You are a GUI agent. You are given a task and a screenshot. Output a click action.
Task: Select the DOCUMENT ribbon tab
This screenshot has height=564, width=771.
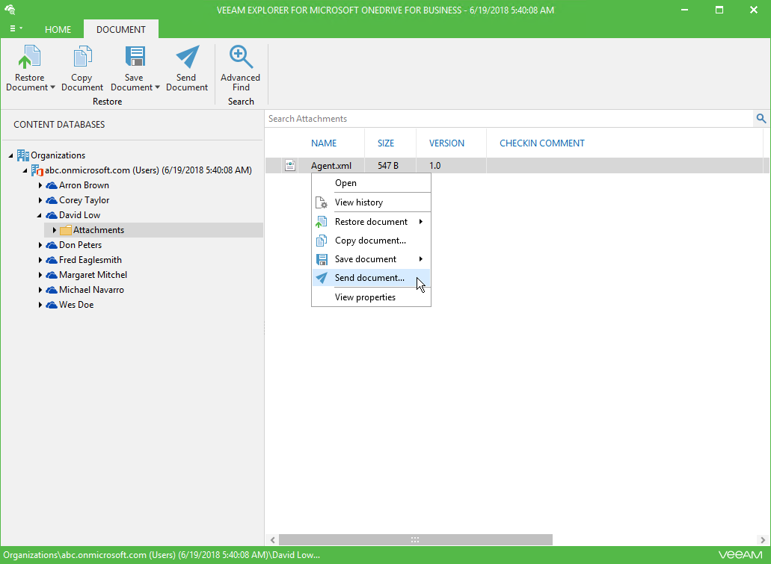(121, 29)
